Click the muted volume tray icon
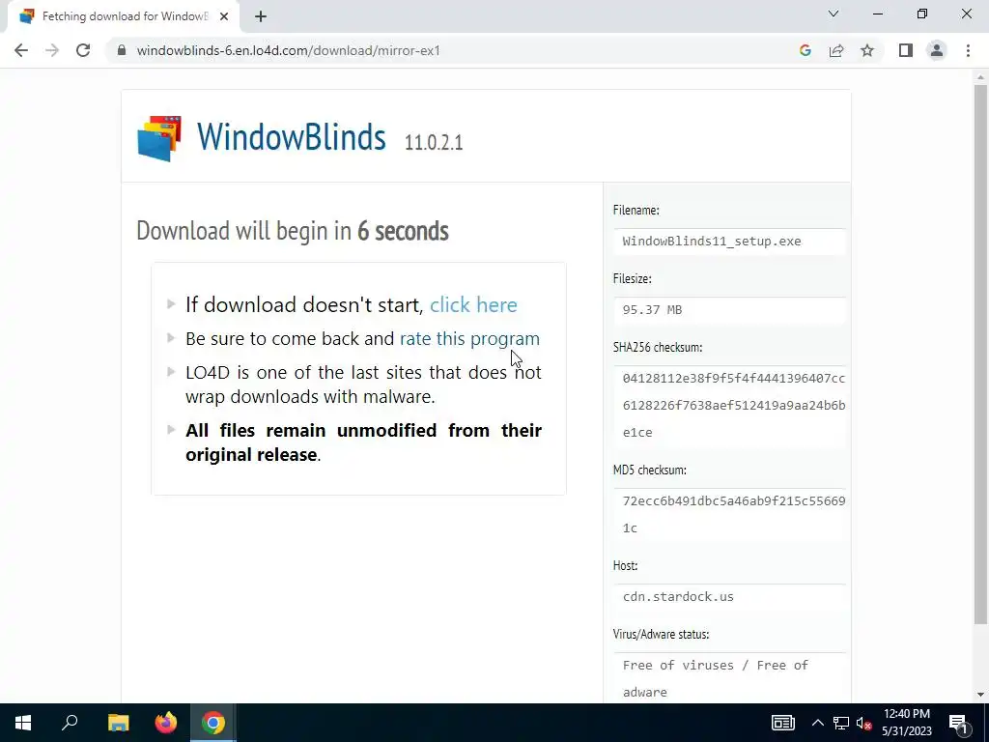Screen dimensions: 989x742 point(864,723)
